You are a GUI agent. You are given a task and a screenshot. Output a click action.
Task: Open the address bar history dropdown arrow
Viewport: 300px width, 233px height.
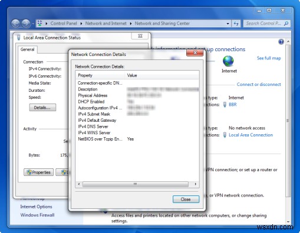point(228,24)
